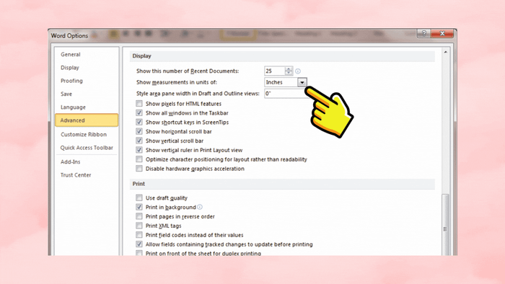Click the Print section header

tap(282, 184)
